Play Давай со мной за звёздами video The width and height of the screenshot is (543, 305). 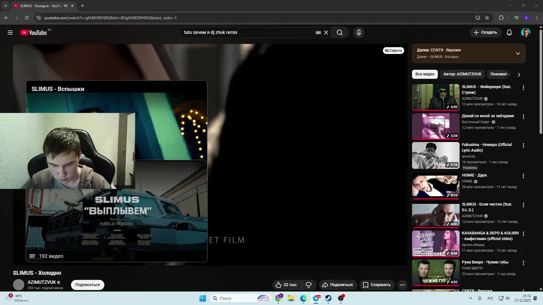[436, 126]
